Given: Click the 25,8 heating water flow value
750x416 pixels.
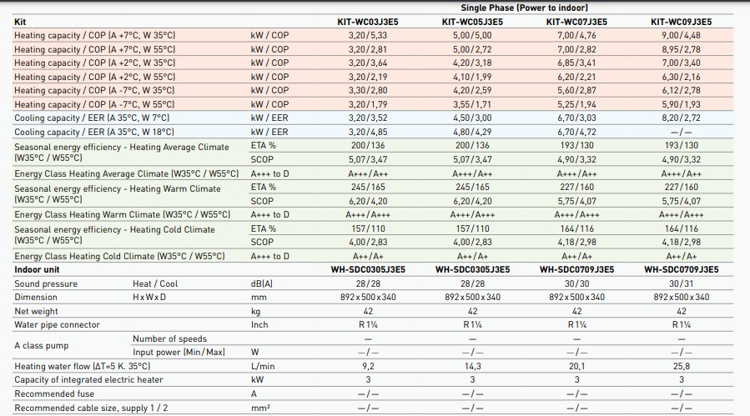Looking at the screenshot, I should click(681, 366).
